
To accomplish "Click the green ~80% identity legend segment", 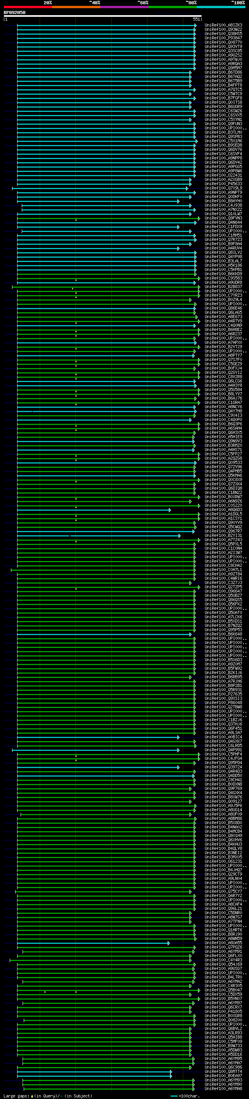I will click(x=173, y=7).
